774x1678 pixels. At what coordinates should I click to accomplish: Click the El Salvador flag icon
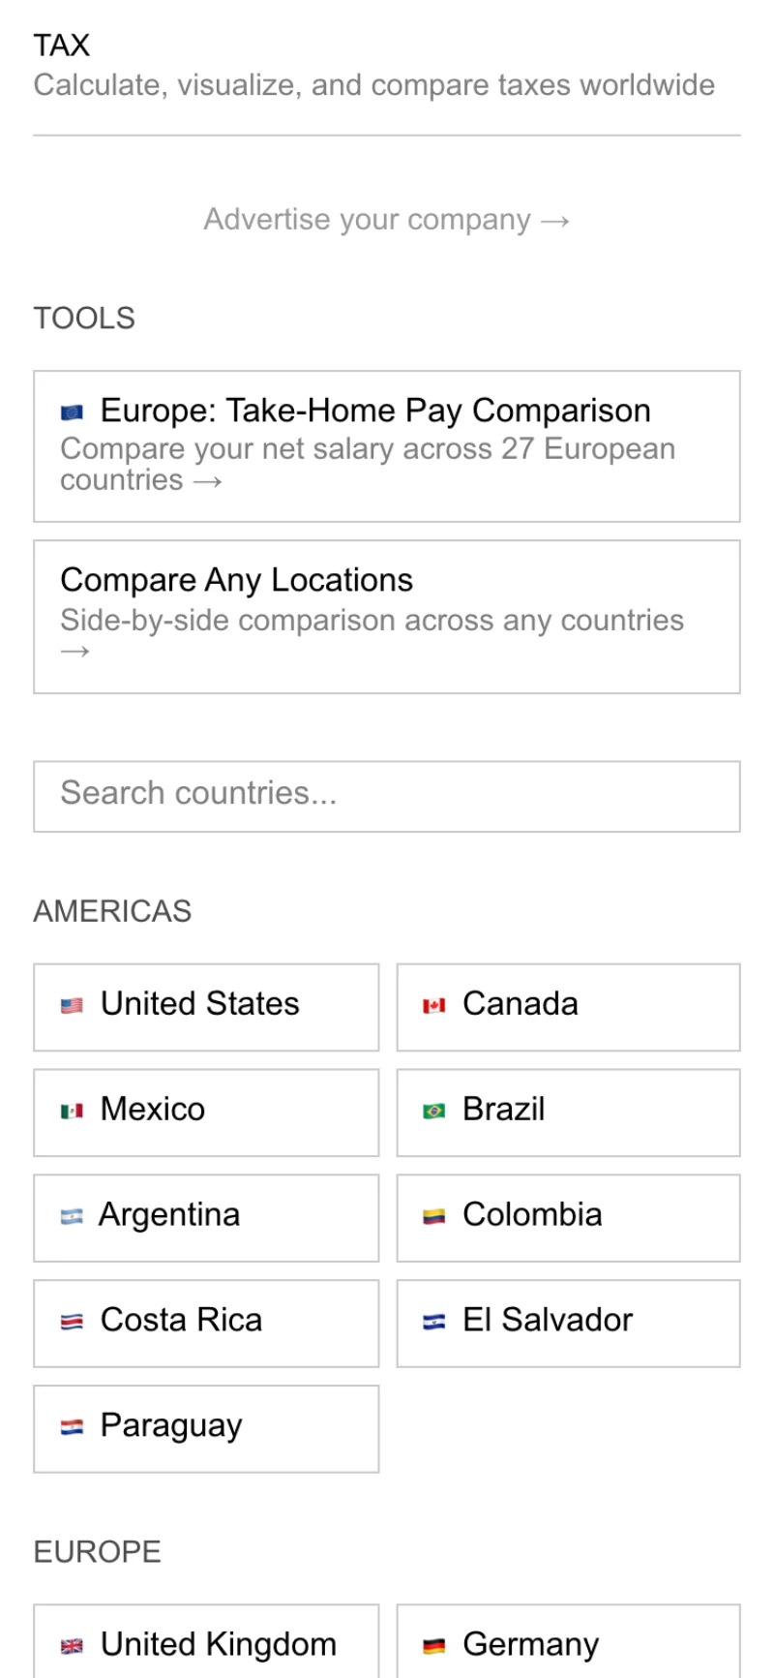point(434,1323)
